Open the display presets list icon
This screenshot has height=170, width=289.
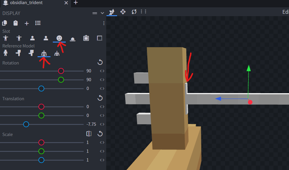click(x=38, y=23)
